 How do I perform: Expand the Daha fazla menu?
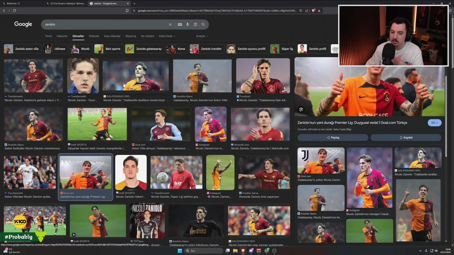coord(167,36)
